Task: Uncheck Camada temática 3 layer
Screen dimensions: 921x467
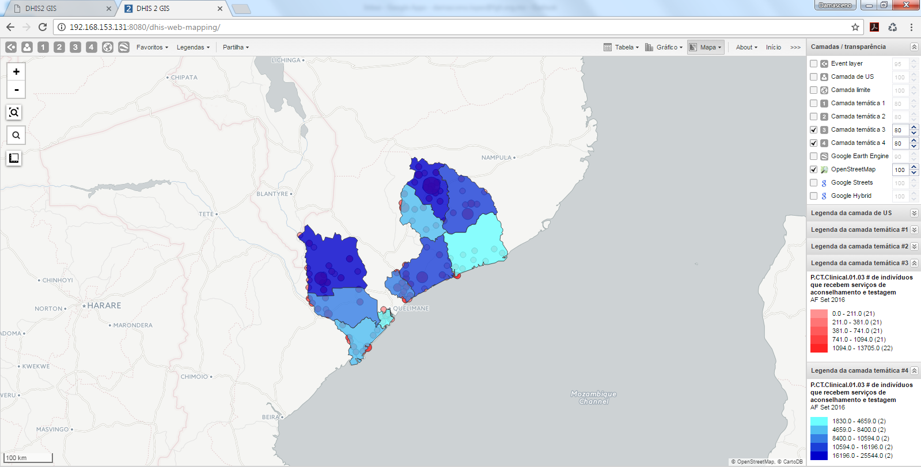Action: (814, 130)
